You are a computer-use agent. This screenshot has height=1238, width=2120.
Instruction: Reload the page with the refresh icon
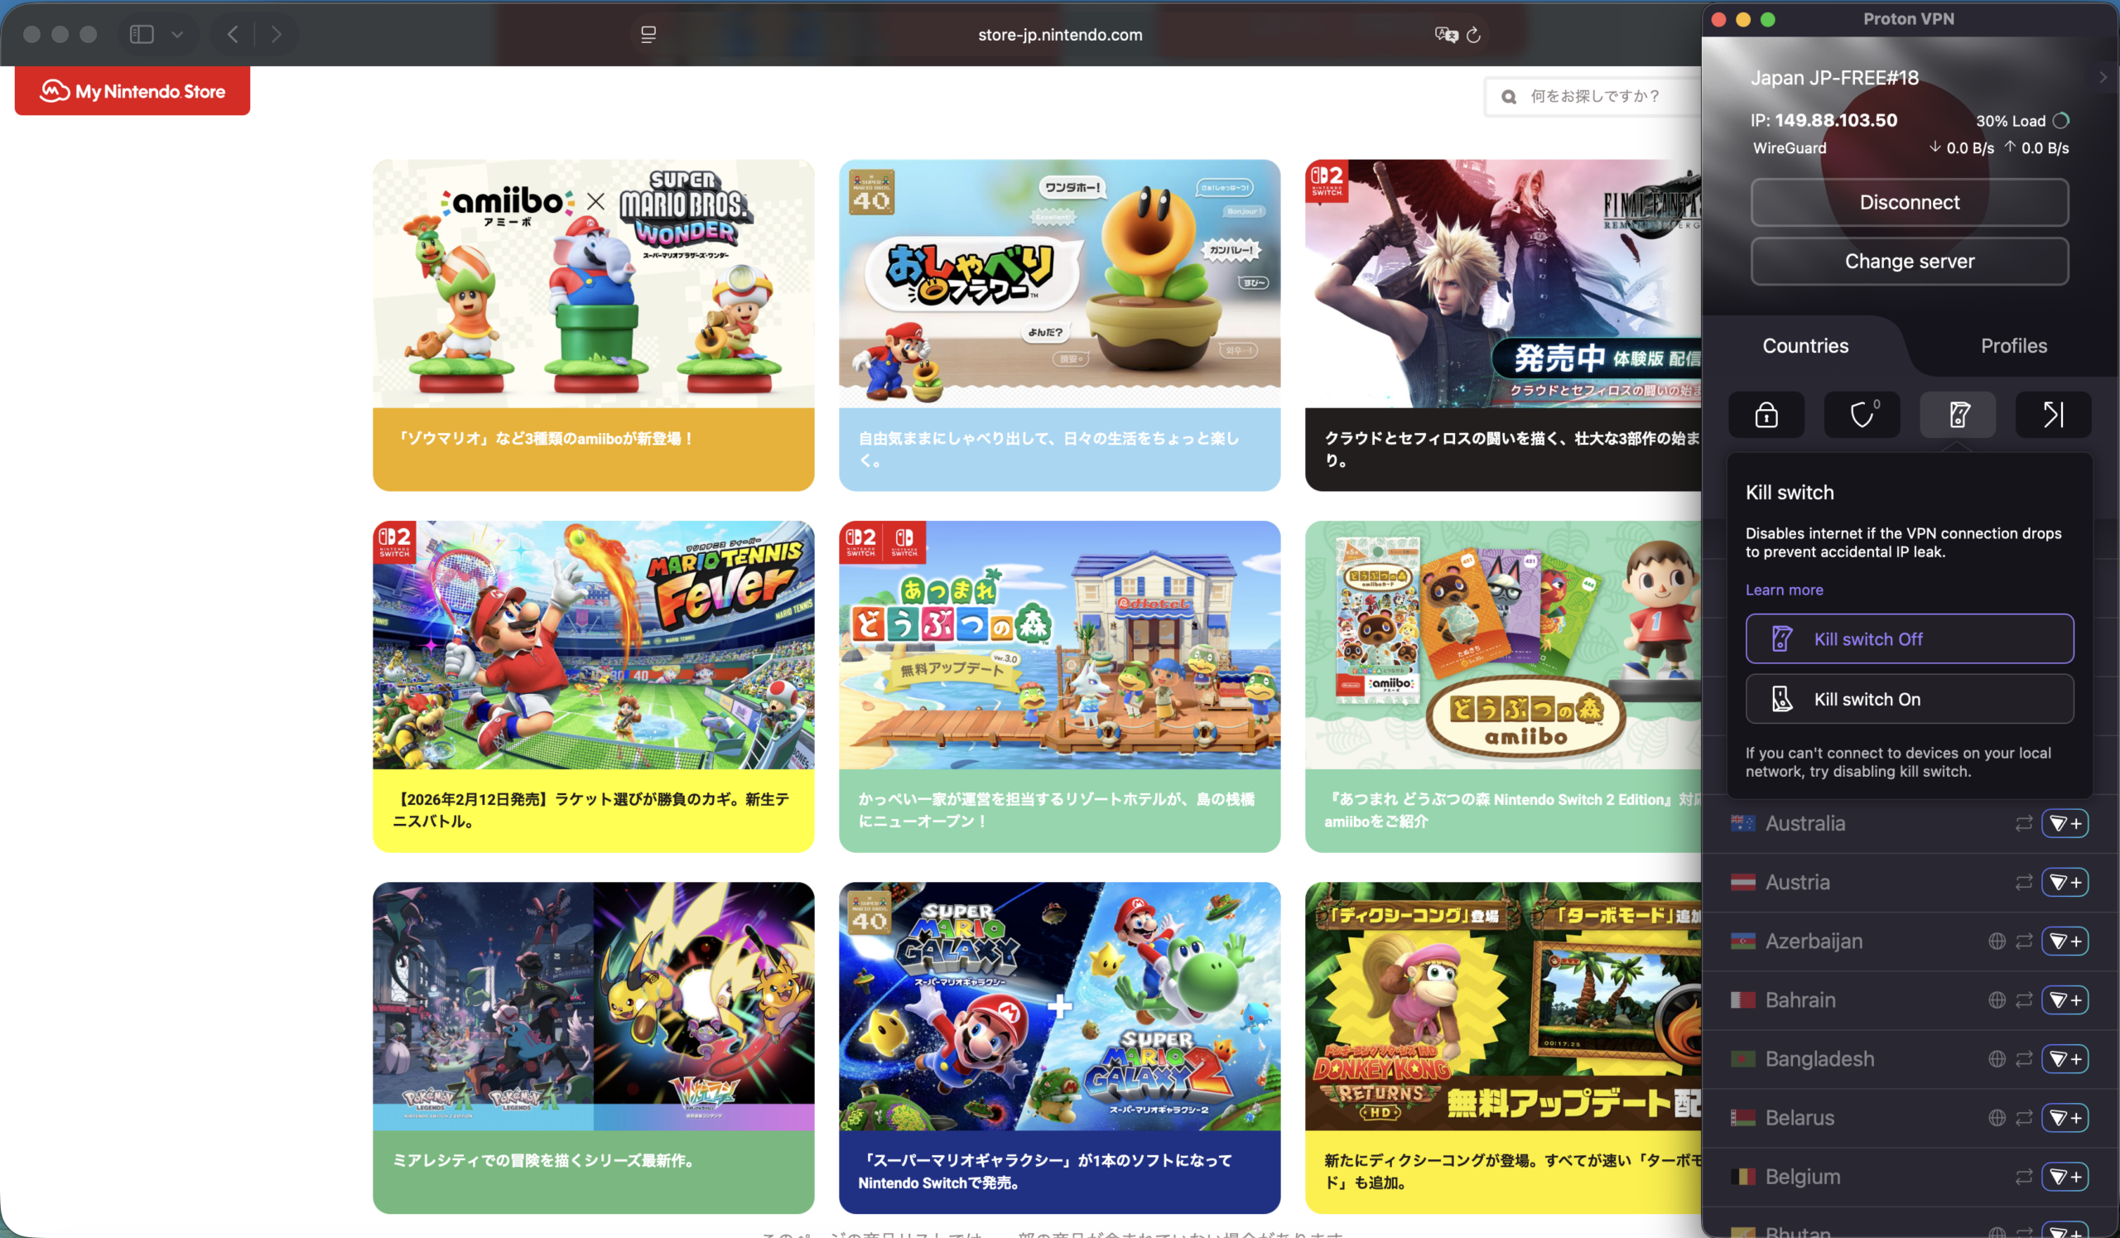(x=1473, y=35)
